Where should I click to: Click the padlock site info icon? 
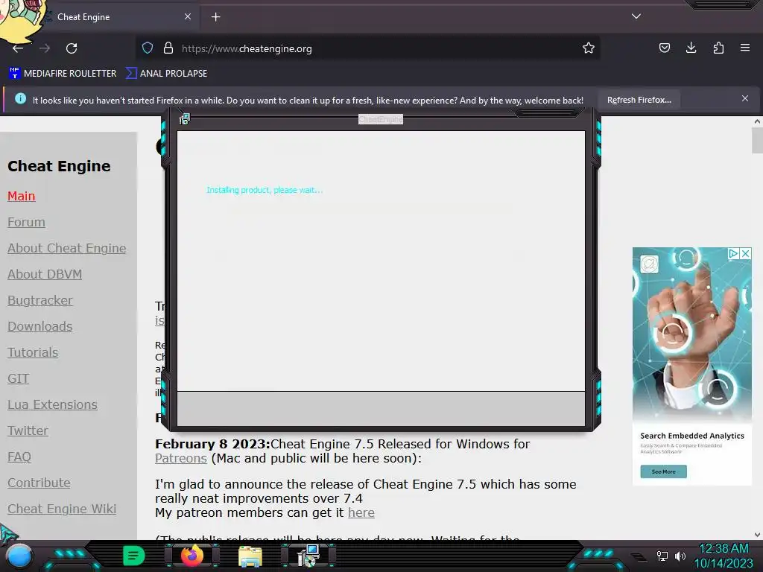(x=168, y=48)
